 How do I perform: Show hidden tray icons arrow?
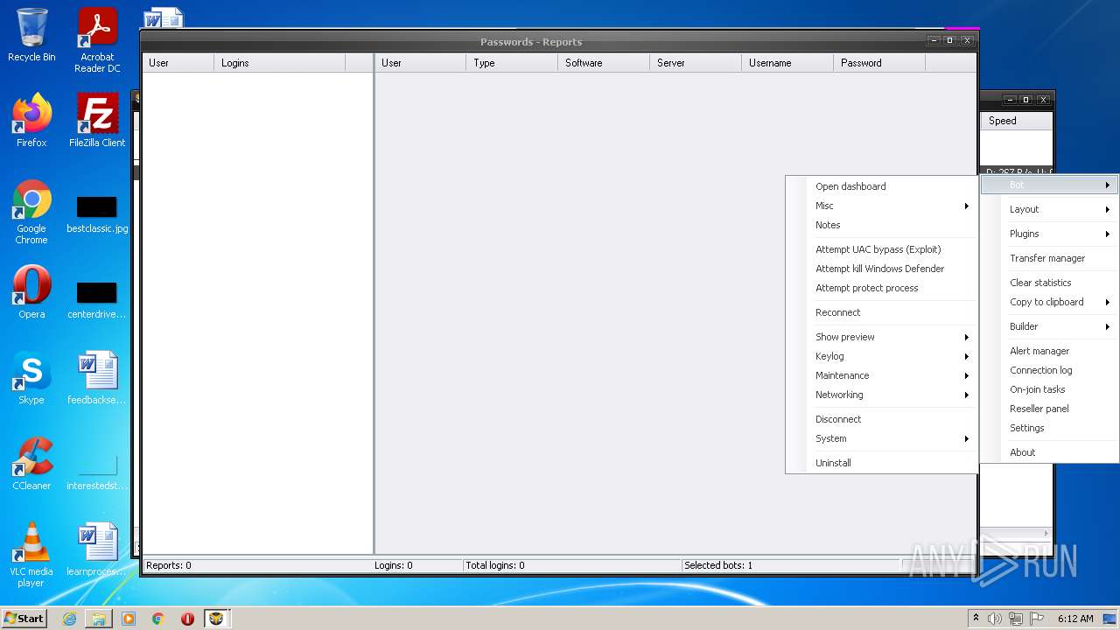pos(976,619)
